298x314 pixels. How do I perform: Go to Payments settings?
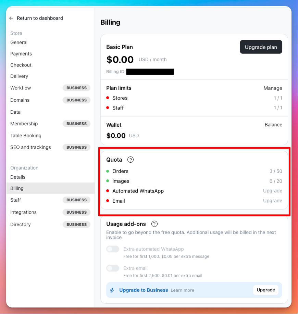[x=21, y=54]
